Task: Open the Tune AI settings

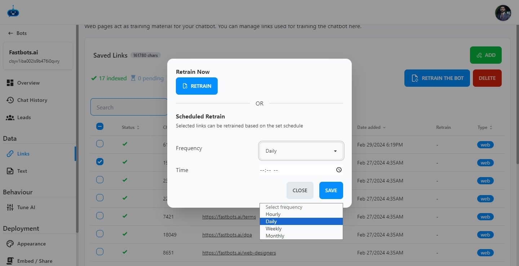Action: pyautogui.click(x=10, y=207)
